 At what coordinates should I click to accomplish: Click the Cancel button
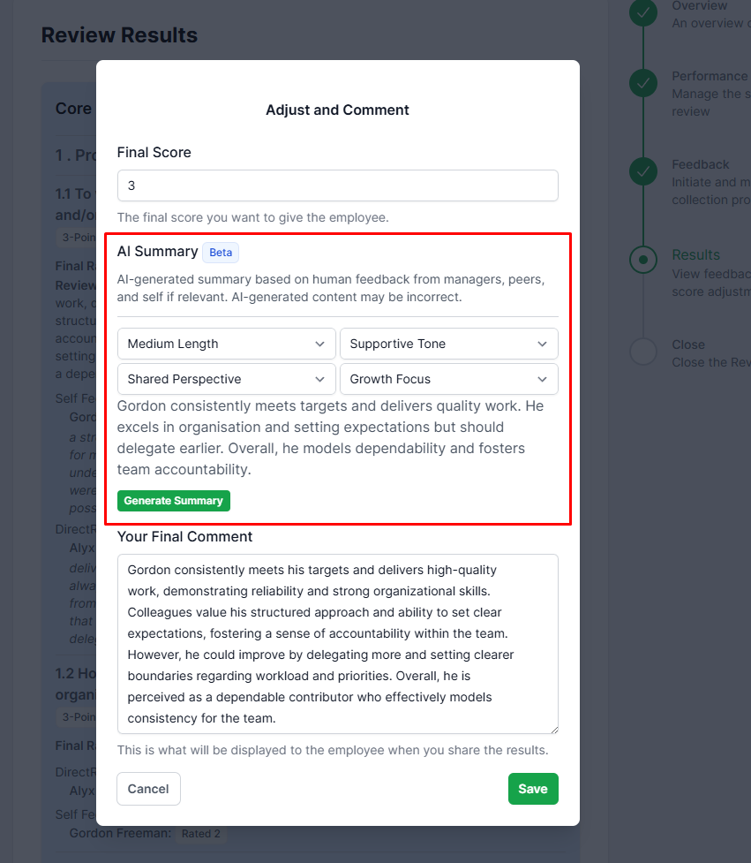148,789
